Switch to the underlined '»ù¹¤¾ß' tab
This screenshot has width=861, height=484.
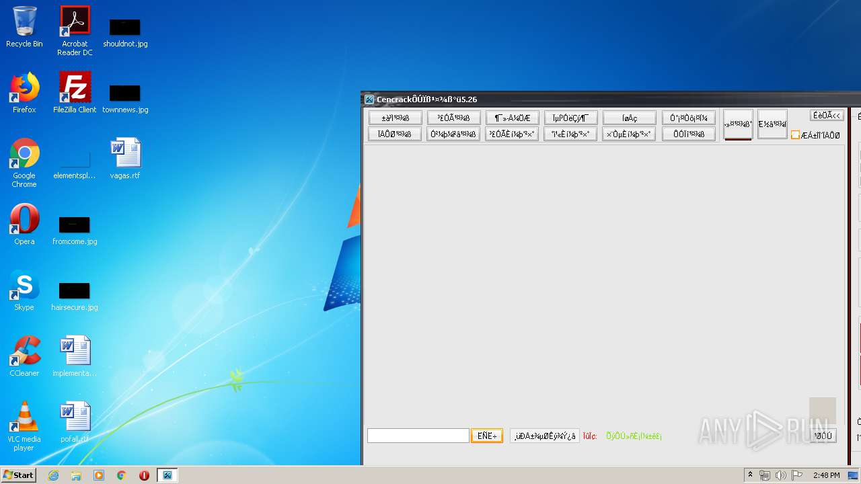[x=738, y=124]
